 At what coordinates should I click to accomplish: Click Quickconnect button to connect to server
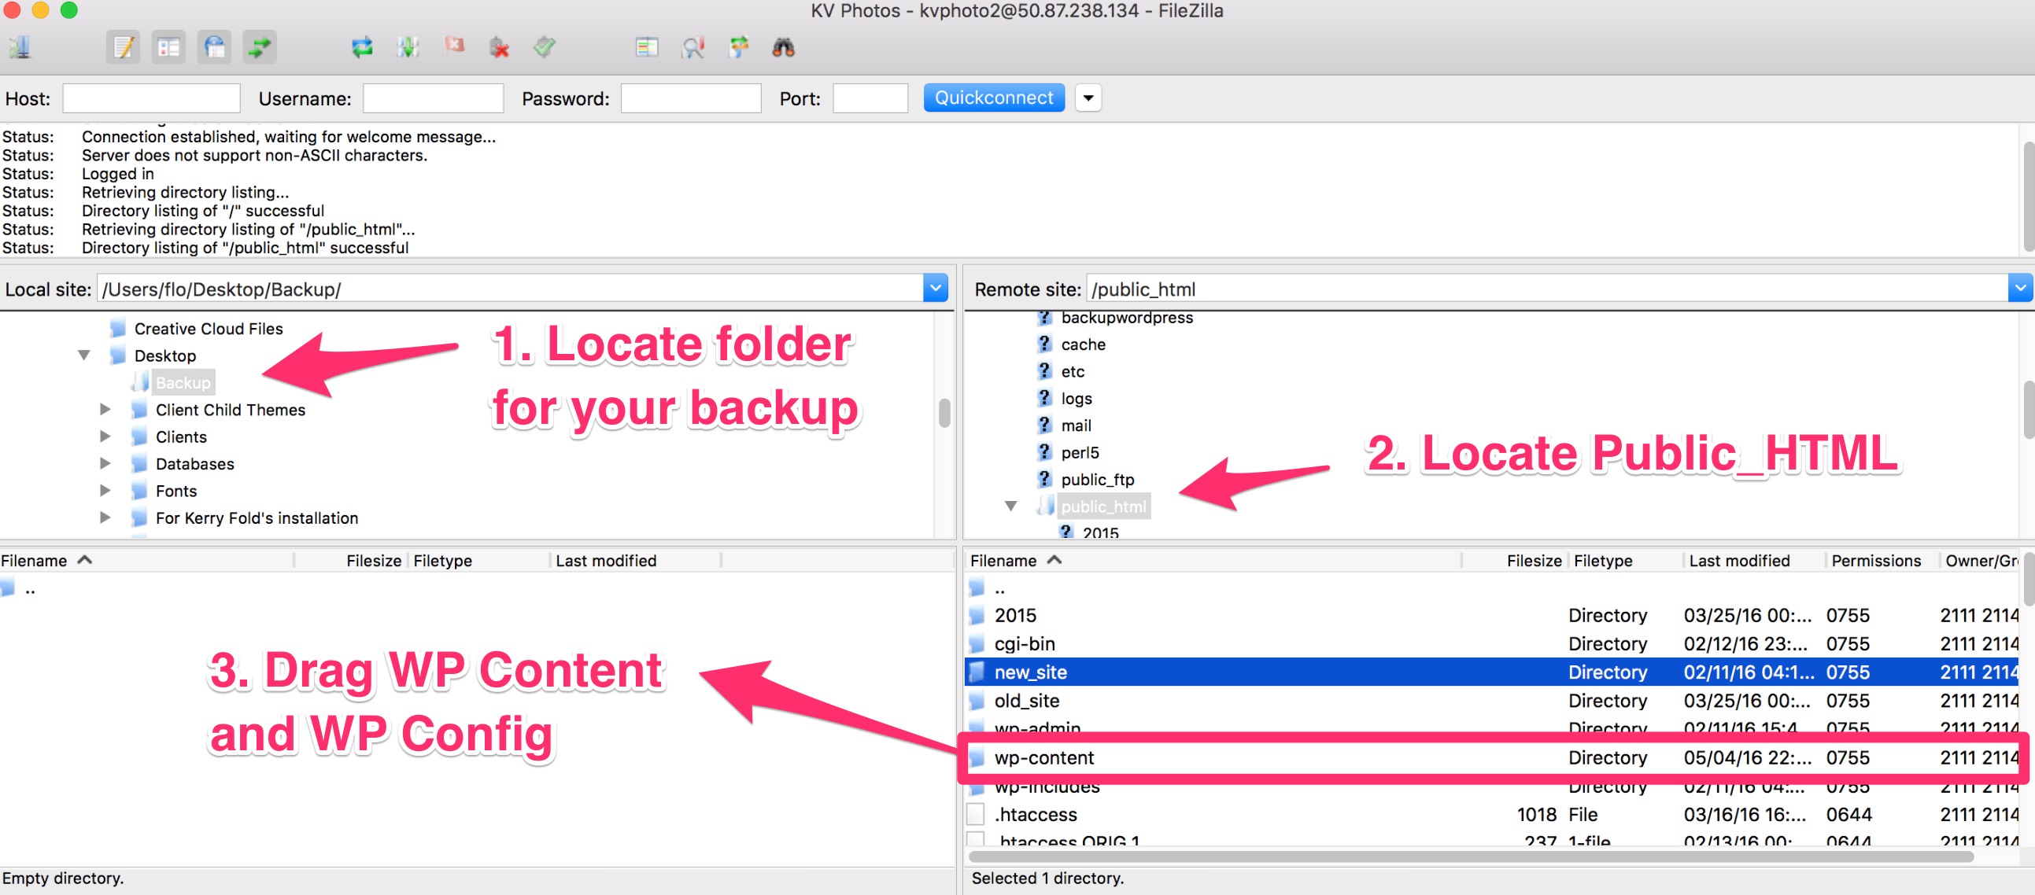pyautogui.click(x=993, y=98)
